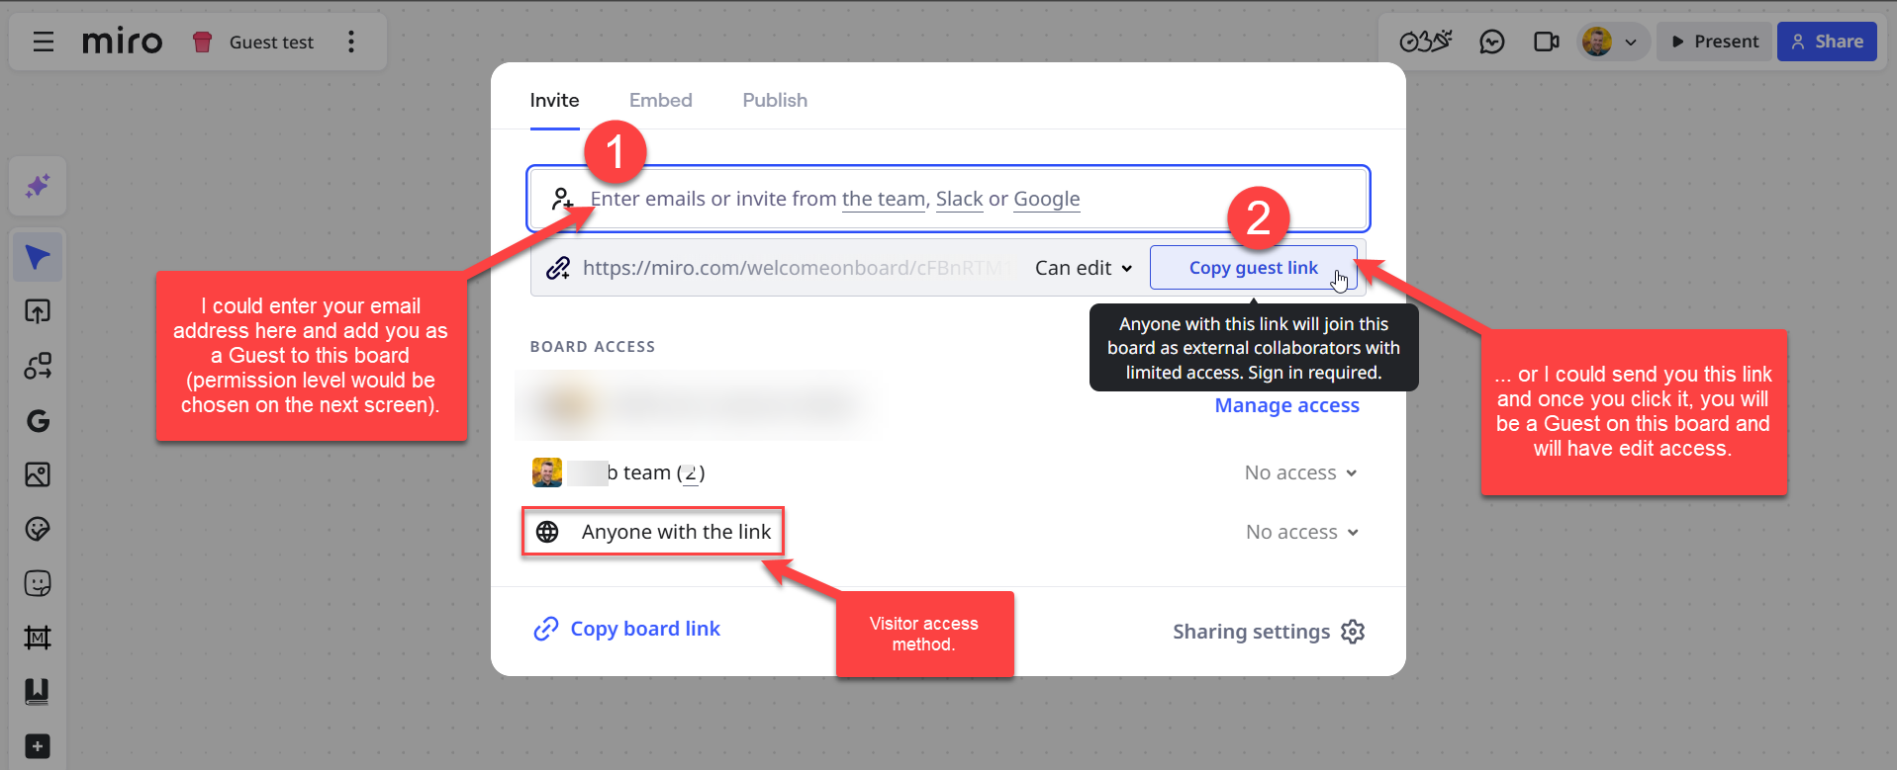The image size is (1897, 770).
Task: Click the Copy guest link button
Action: pyautogui.click(x=1254, y=268)
